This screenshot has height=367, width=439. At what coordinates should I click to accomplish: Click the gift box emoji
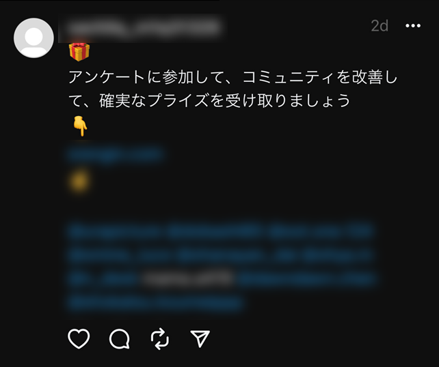pyautogui.click(x=79, y=52)
